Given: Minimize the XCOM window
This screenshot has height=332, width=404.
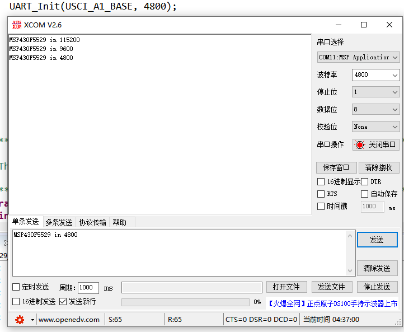Looking at the screenshot, I should pyautogui.click(x=339, y=25).
